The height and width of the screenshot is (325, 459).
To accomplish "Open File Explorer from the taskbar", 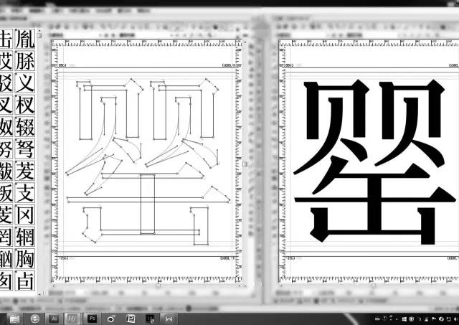I will (13, 317).
